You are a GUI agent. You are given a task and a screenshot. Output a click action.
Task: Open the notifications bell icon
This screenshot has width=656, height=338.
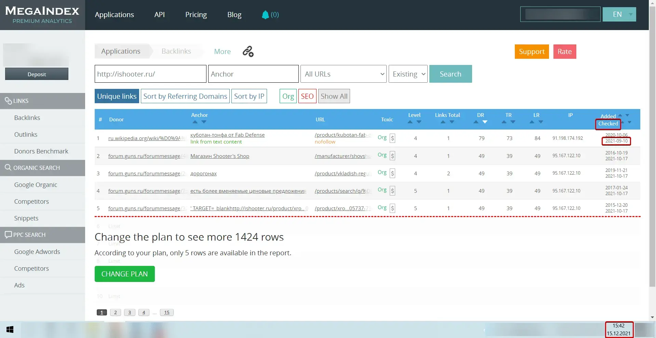(265, 15)
